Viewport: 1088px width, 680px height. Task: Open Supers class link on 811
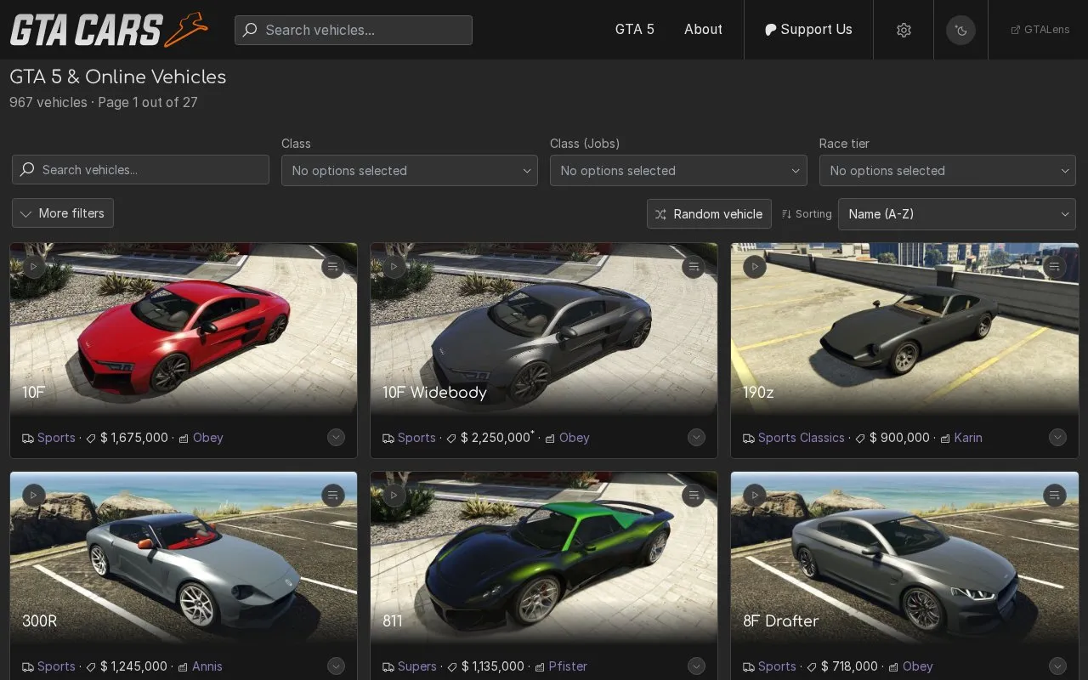(416, 666)
